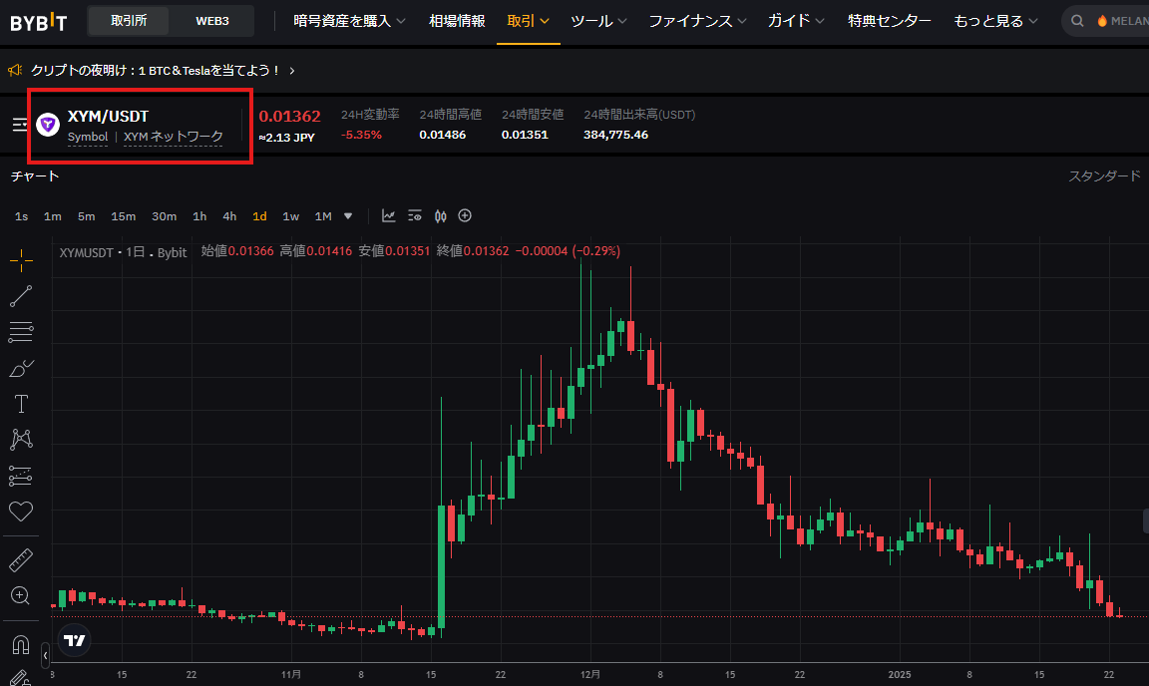Click the XYM/USDT pair name

pyautogui.click(x=109, y=116)
